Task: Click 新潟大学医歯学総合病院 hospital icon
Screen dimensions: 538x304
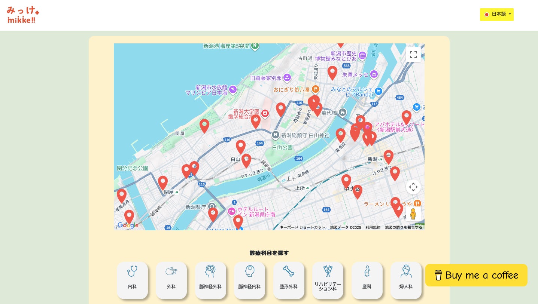Action: pyautogui.click(x=265, y=113)
